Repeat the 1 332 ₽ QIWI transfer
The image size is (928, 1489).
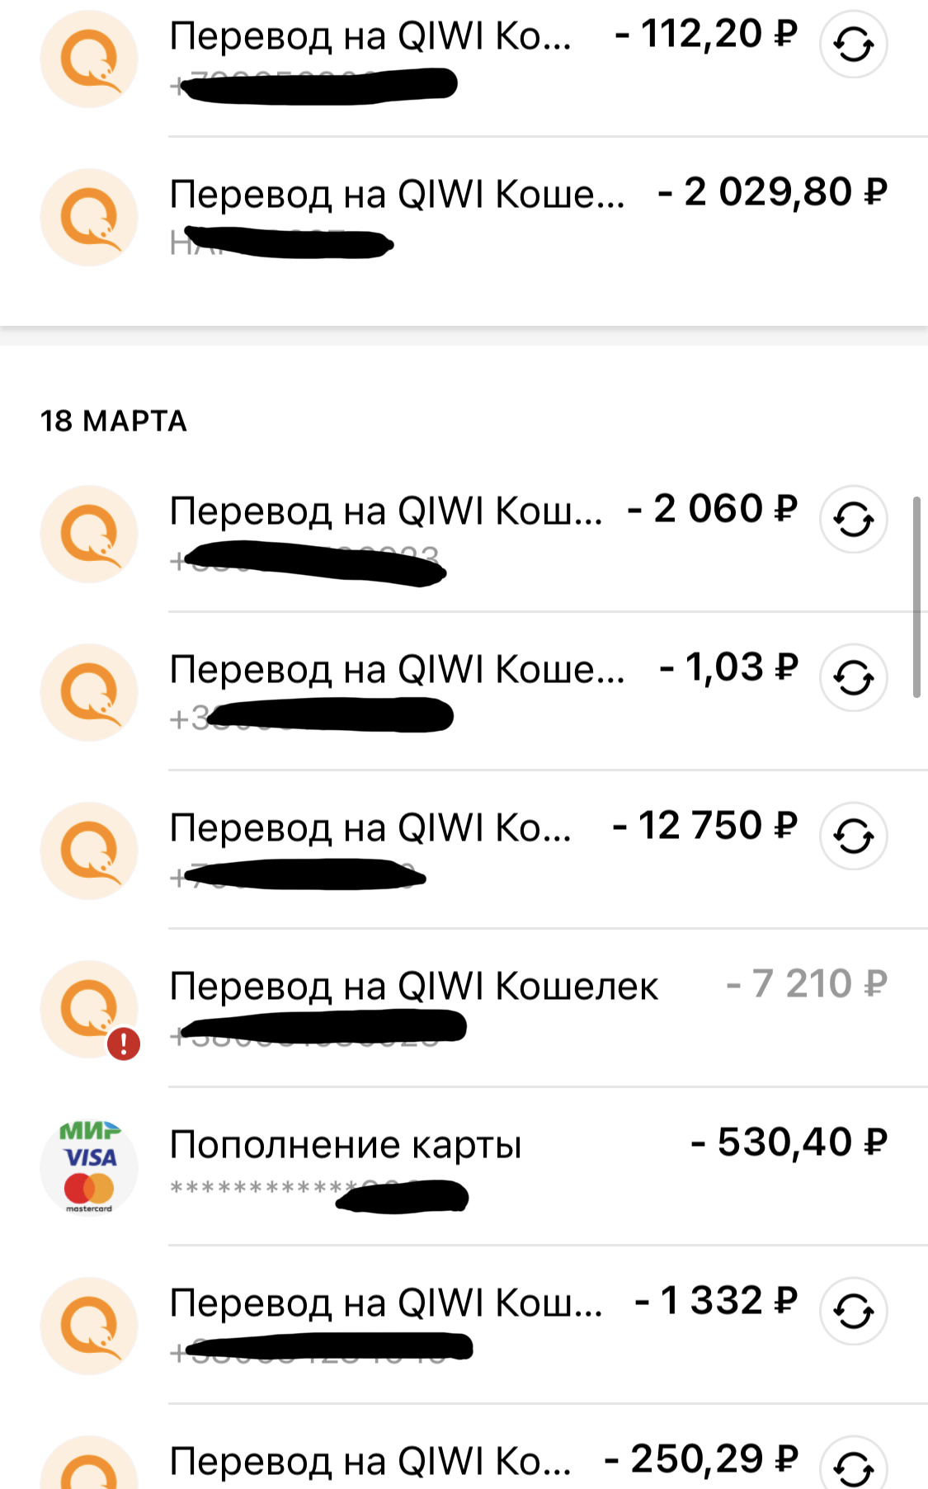(x=853, y=1312)
